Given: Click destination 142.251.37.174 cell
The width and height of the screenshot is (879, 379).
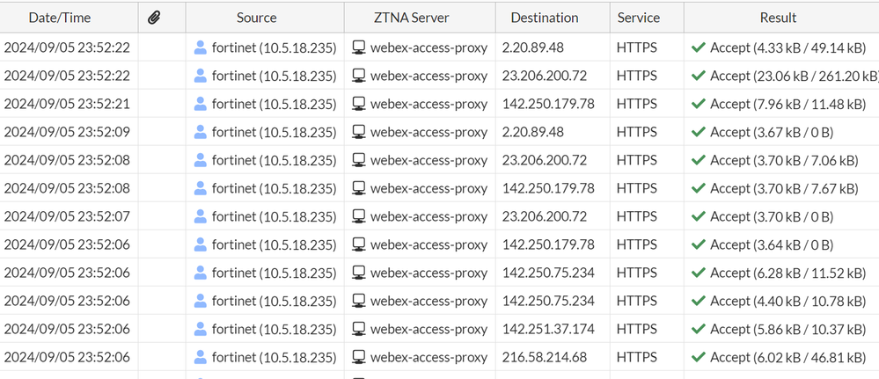Looking at the screenshot, I should pos(548,329).
